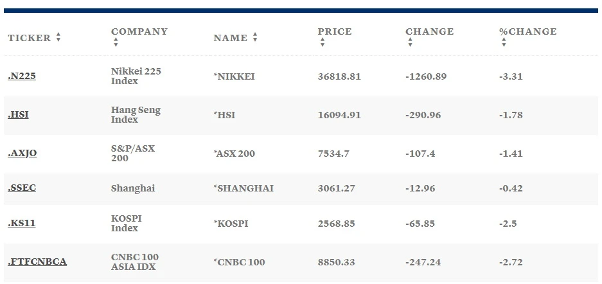Open the .SSEC ticker link
This screenshot has width=602, height=284.
click(22, 188)
